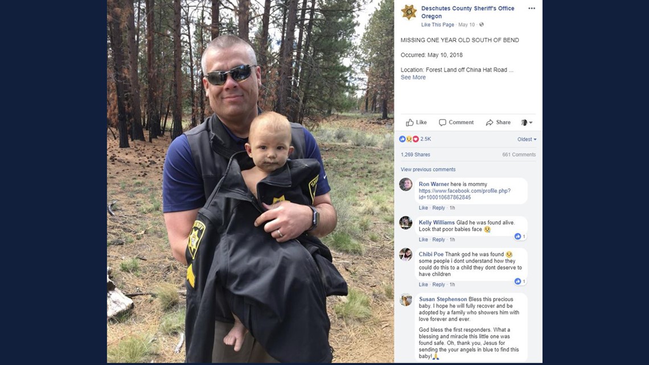This screenshot has height=365, width=649.
Task: Open the profile URL in Ron Warner's comment
Action: coord(465,194)
